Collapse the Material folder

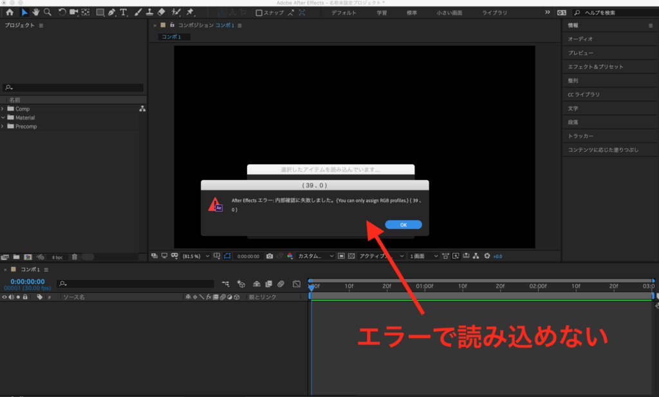(x=3, y=118)
